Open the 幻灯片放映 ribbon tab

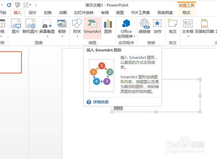[x=84, y=13]
